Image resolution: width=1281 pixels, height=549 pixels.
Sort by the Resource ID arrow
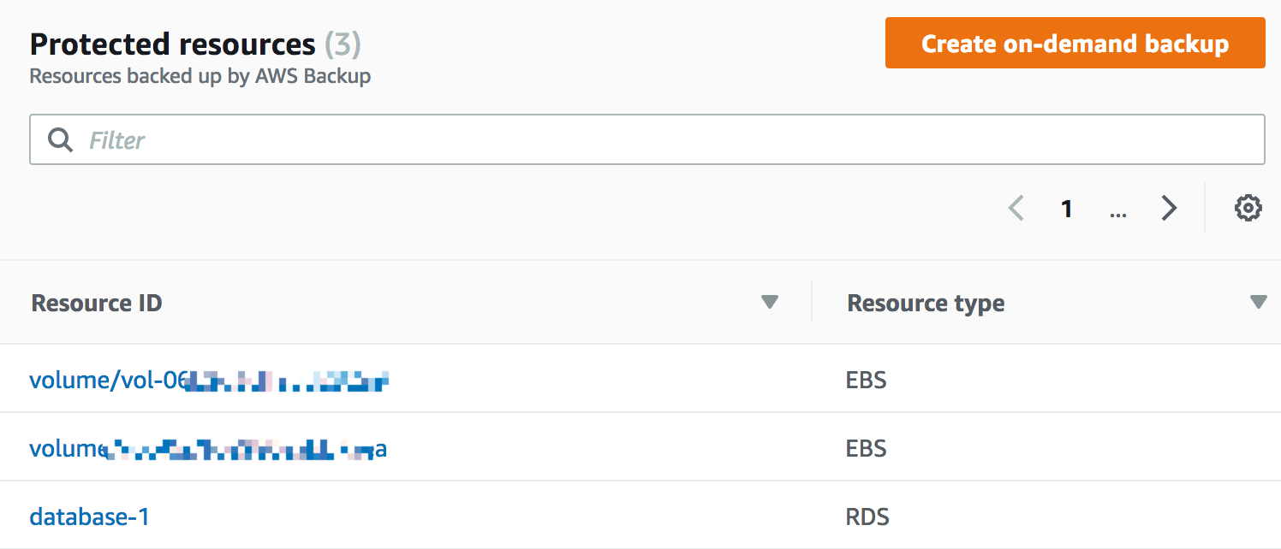coord(770,302)
